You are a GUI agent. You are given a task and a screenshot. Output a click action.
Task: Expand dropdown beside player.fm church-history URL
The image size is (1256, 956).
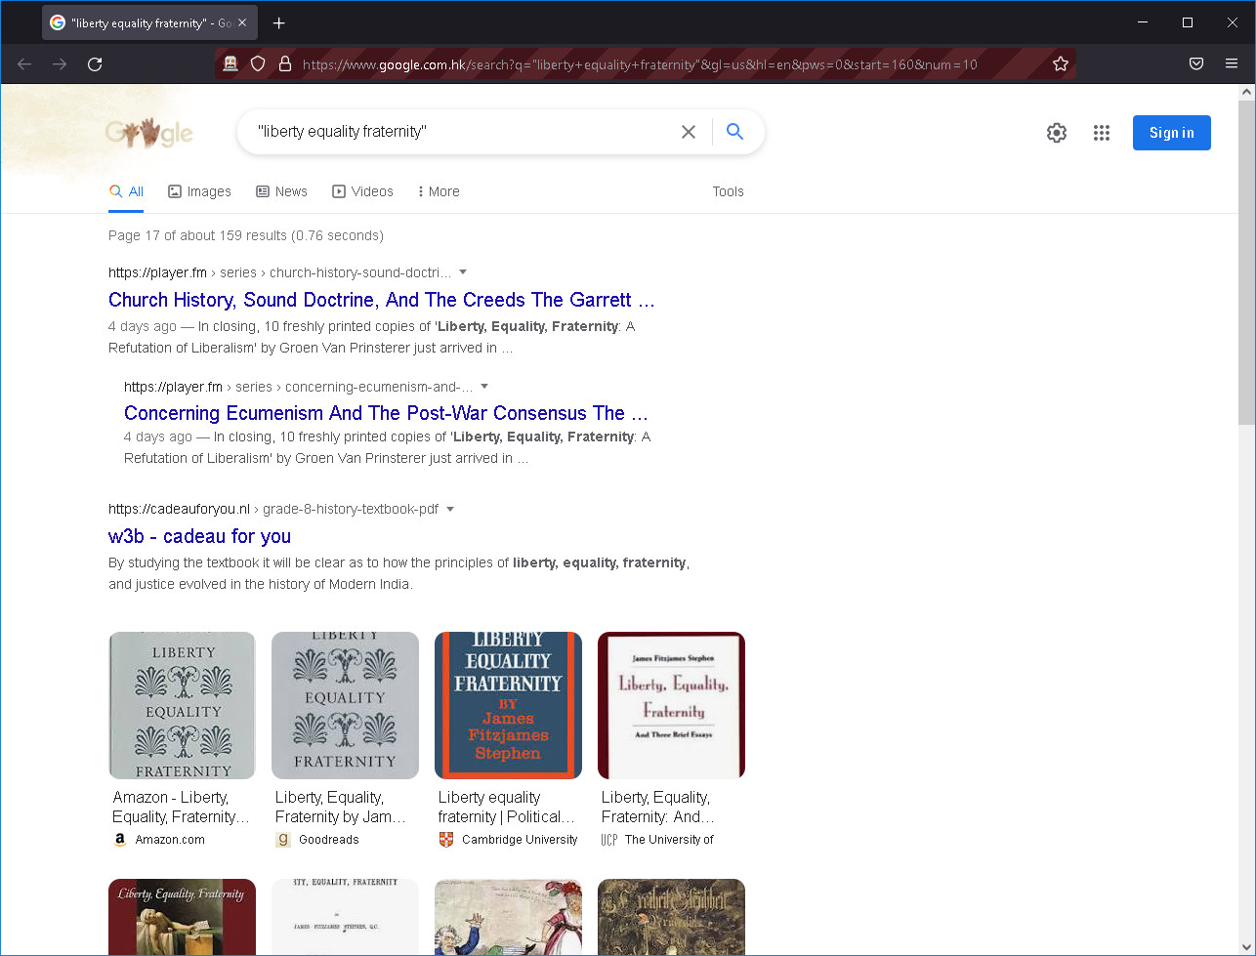pos(463,272)
